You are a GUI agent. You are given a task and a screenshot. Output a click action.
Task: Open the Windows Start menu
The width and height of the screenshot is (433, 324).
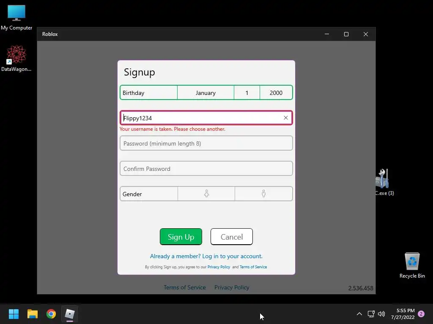coord(14,314)
